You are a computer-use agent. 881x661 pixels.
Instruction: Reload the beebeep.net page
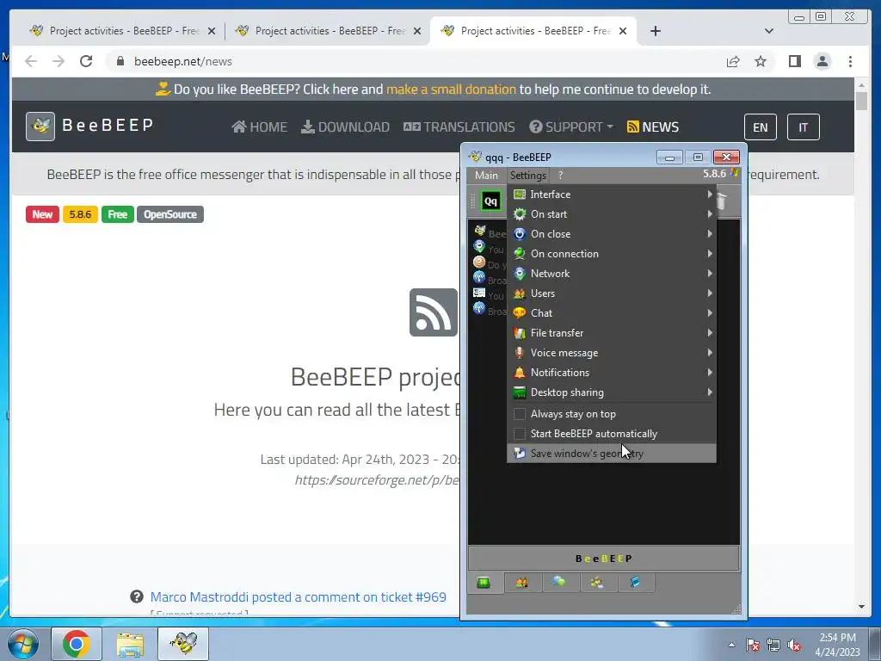tap(86, 61)
